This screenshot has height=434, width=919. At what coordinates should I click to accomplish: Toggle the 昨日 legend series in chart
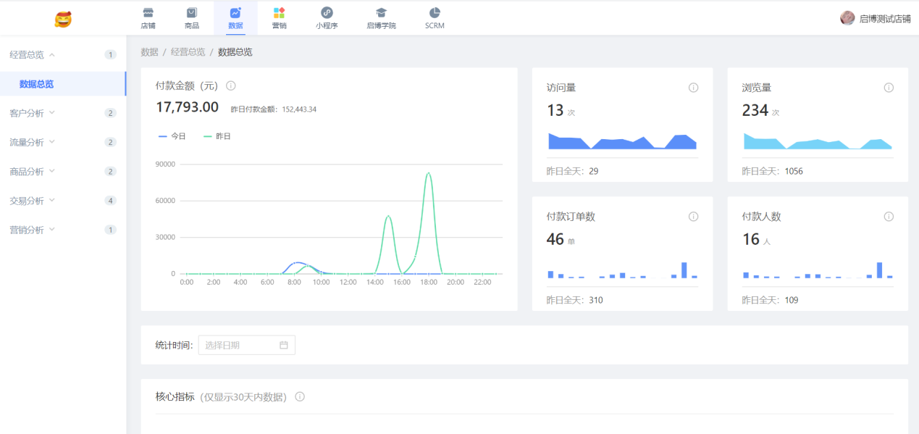[x=217, y=136]
